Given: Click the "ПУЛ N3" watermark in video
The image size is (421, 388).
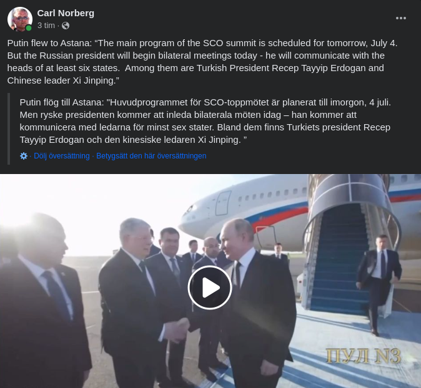Looking at the screenshot, I should click(x=364, y=356).
